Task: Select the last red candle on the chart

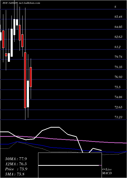Action: click(31, 77)
